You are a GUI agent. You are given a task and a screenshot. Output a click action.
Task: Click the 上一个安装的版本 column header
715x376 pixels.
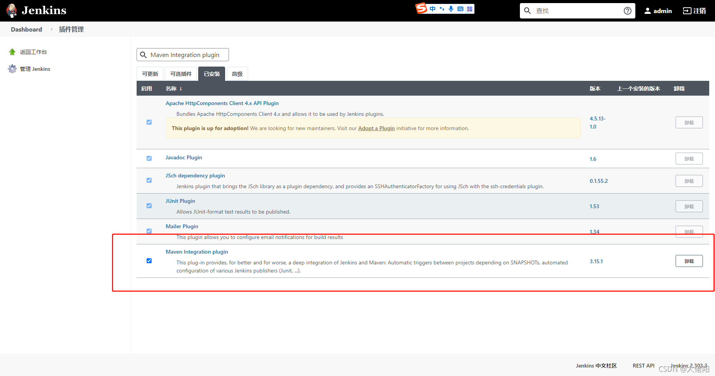pos(639,89)
